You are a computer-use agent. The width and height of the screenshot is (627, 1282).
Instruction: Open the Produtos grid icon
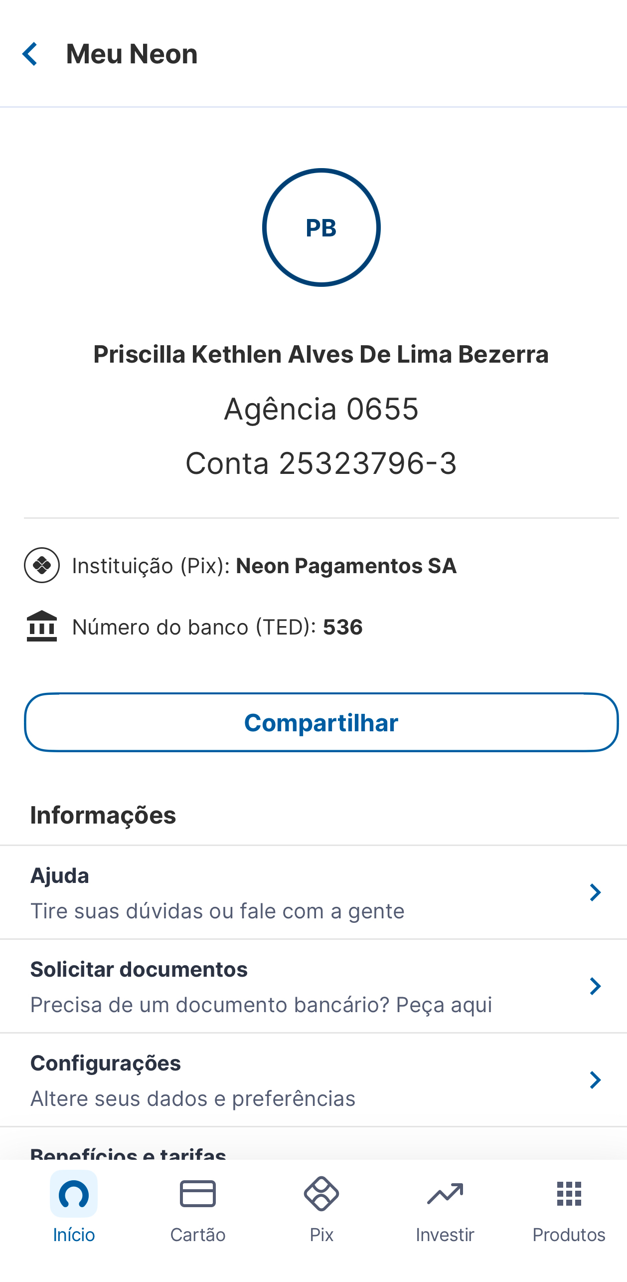[x=569, y=1194]
